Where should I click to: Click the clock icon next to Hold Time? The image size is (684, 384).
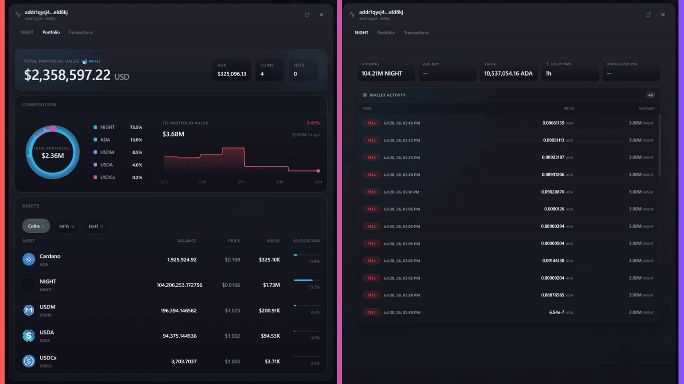click(547, 64)
